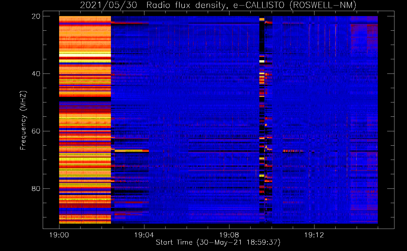
Task: Click the '19:08' time tick label
Action: 229,235
